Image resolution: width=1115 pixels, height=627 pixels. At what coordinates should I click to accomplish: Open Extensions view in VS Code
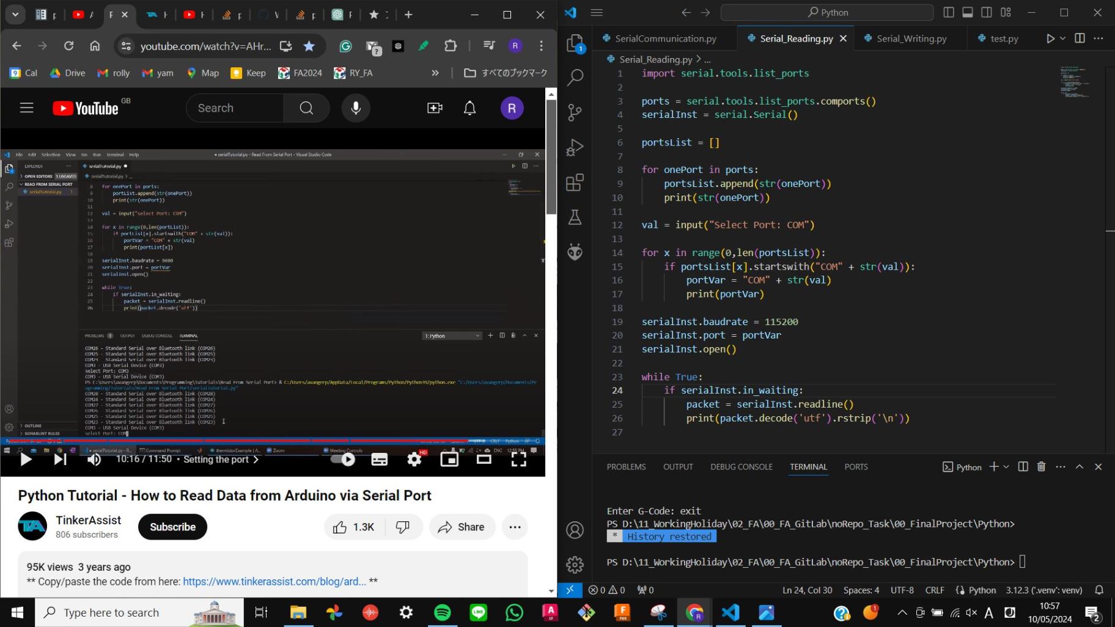[575, 182]
